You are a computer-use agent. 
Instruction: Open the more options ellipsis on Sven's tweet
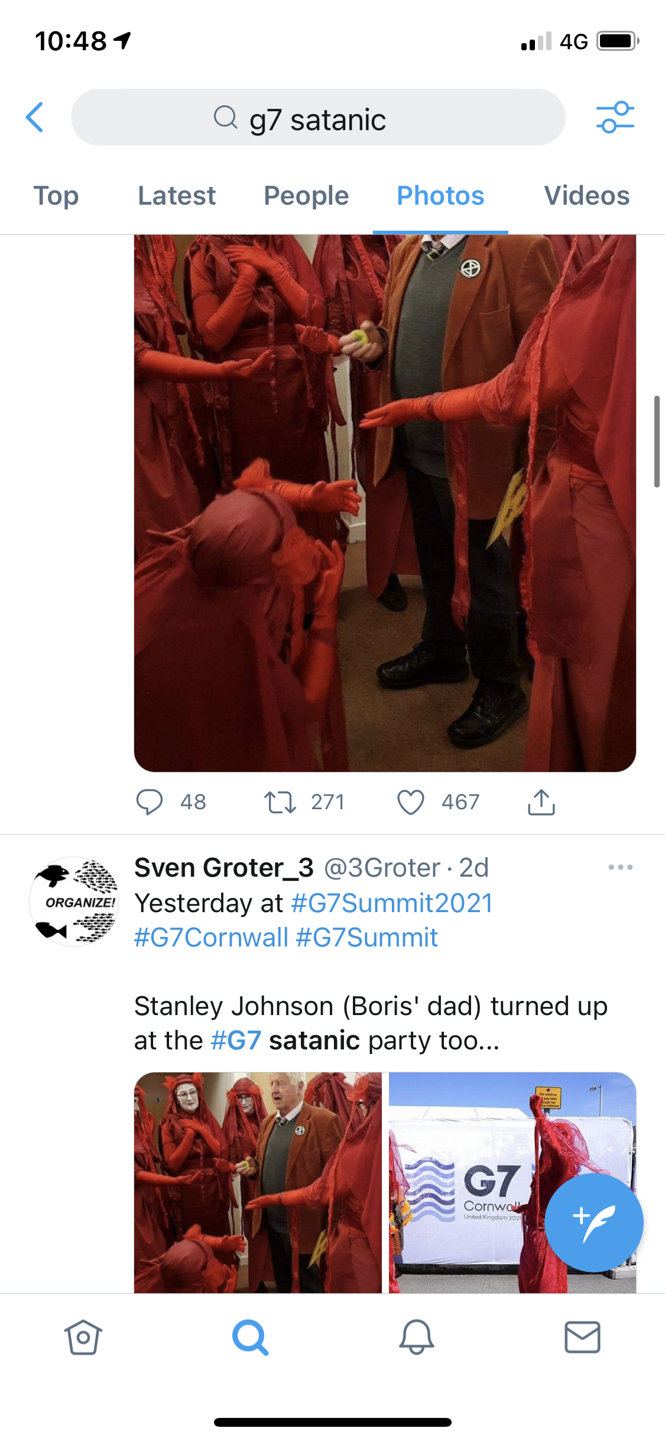click(x=620, y=867)
